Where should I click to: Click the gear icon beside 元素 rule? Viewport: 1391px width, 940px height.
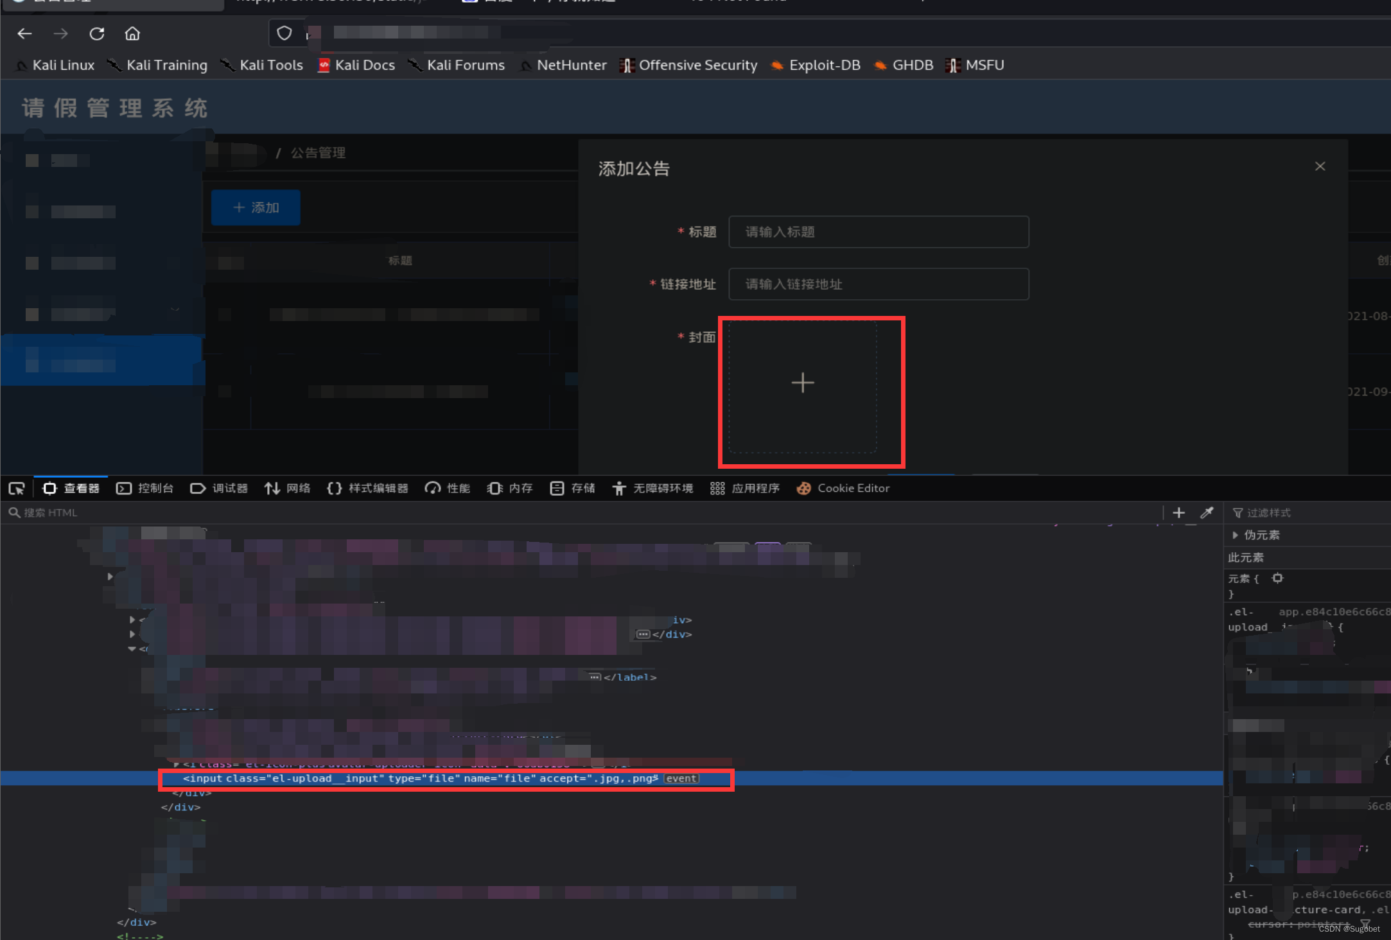click(x=1277, y=578)
